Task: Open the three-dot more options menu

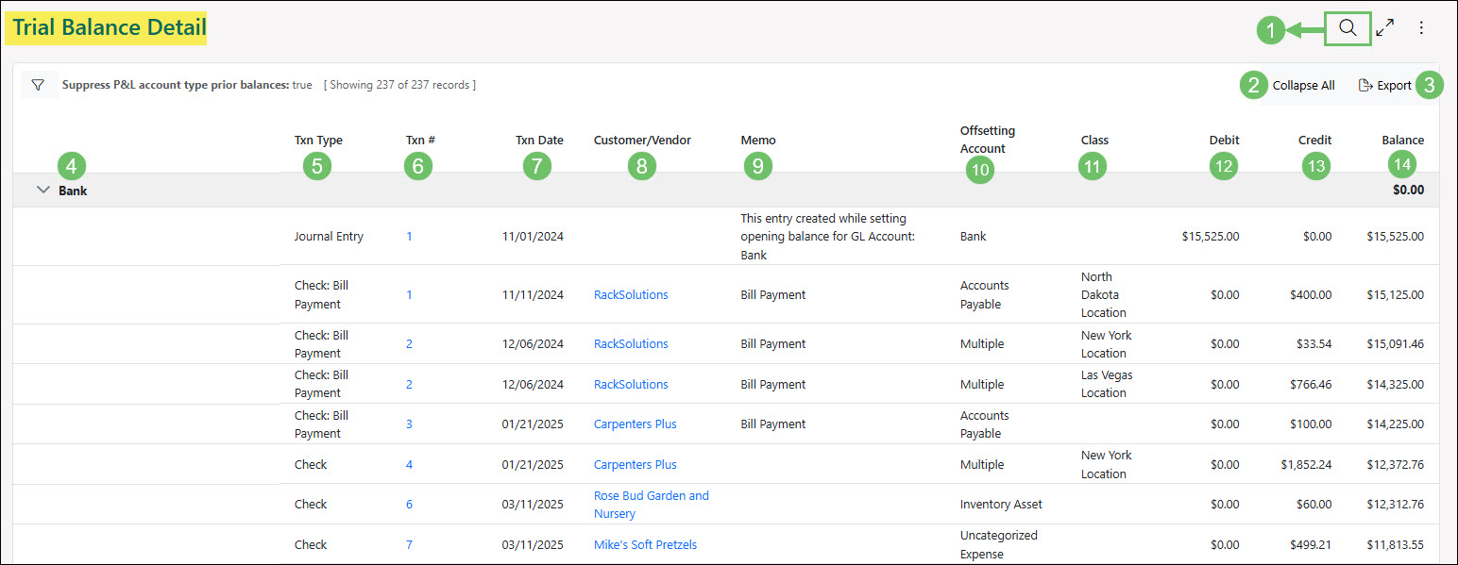Action: coord(1421,28)
